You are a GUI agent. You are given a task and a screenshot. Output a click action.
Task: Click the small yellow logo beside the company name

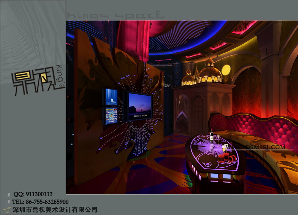pos(7,210)
